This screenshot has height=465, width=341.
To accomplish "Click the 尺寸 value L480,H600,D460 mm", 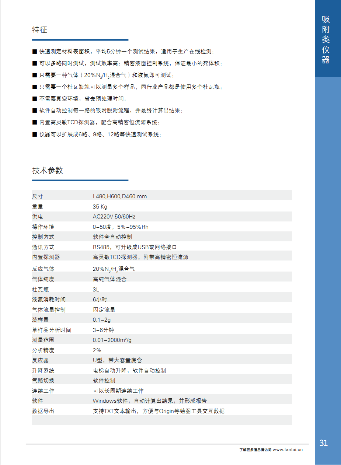I will [120, 196].
